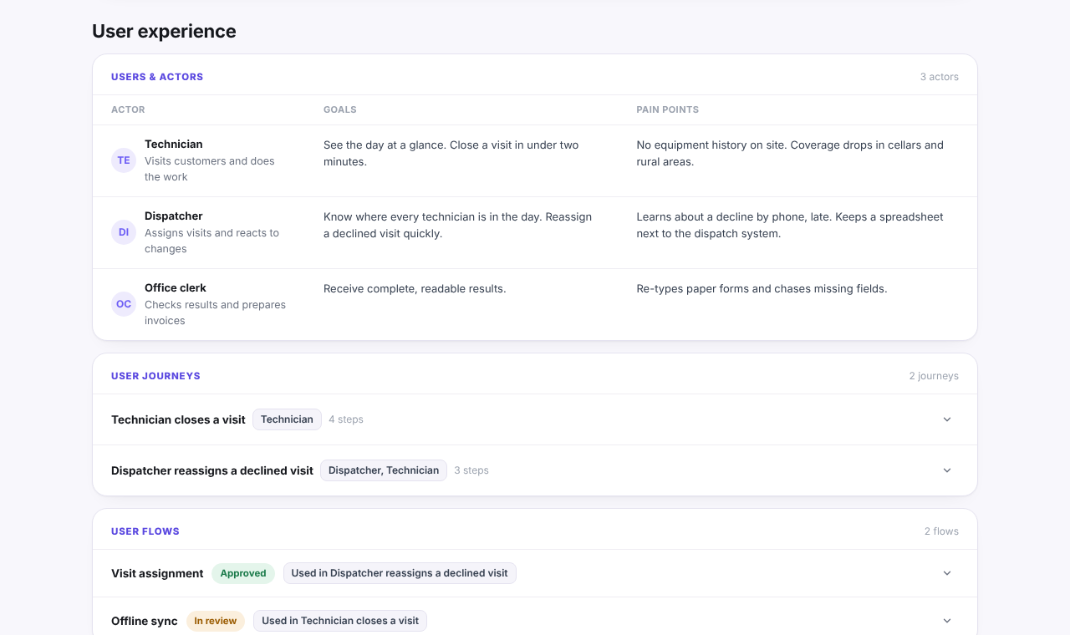The height and width of the screenshot is (635, 1070).
Task: Click the TE technician avatar badge
Action: pyautogui.click(x=124, y=160)
